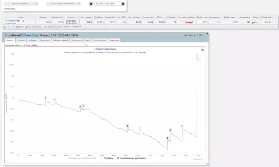Click the resize grip at chart panel corner
This screenshot has width=279, height=167.
(207, 164)
